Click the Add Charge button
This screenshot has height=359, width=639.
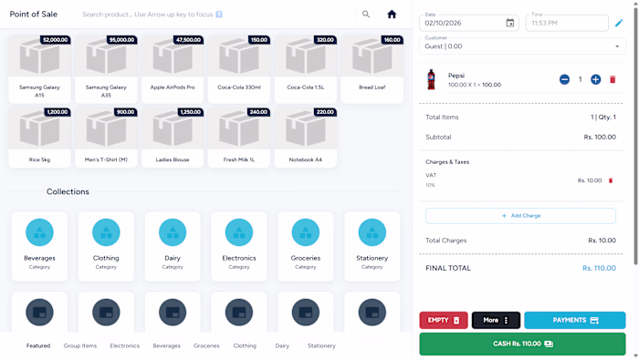click(x=521, y=216)
